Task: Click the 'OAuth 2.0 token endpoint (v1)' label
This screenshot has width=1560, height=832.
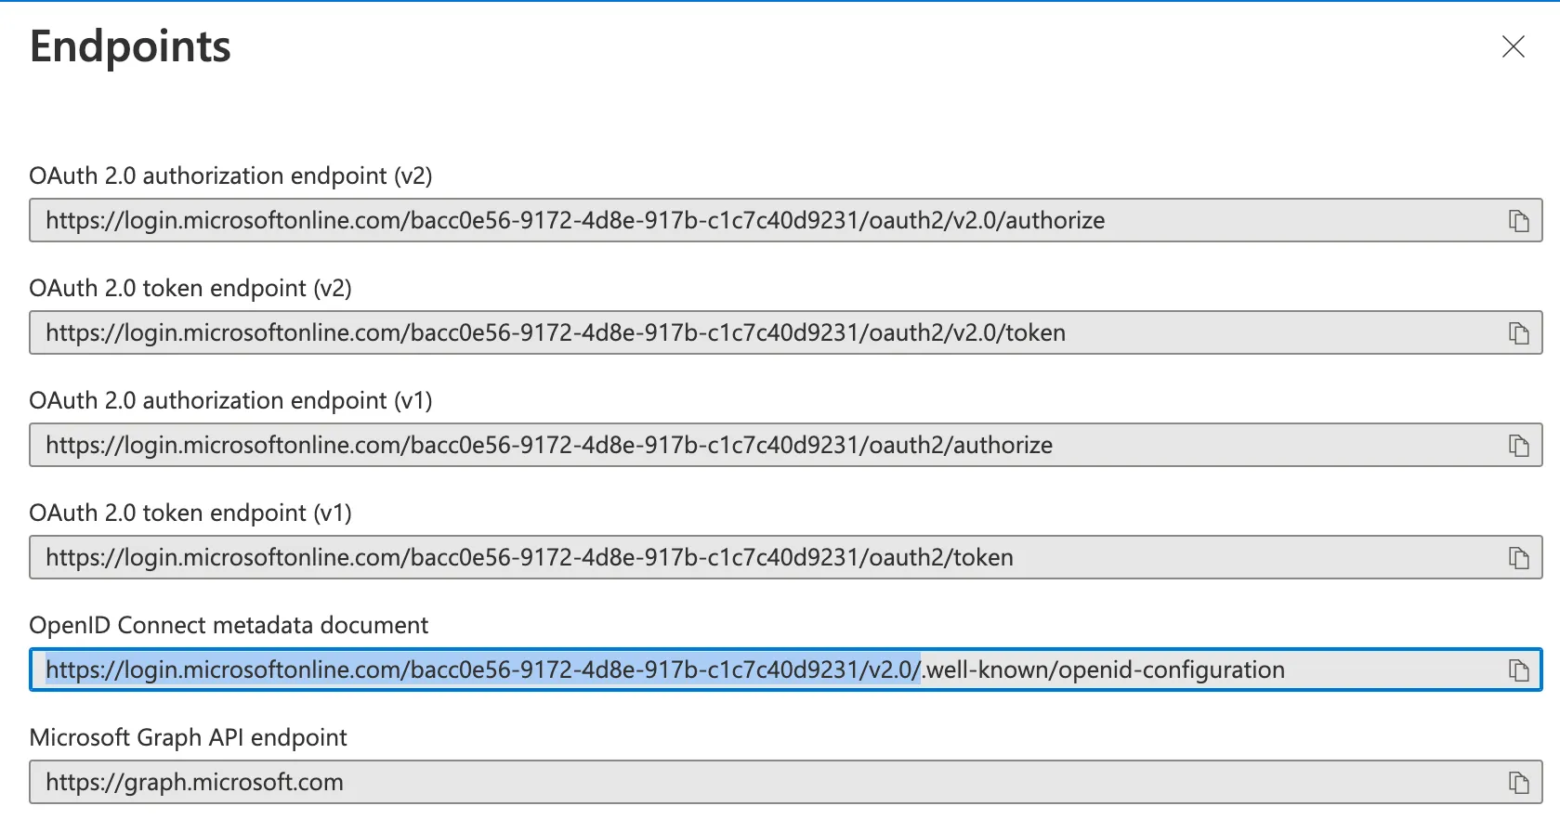Action: [190, 513]
